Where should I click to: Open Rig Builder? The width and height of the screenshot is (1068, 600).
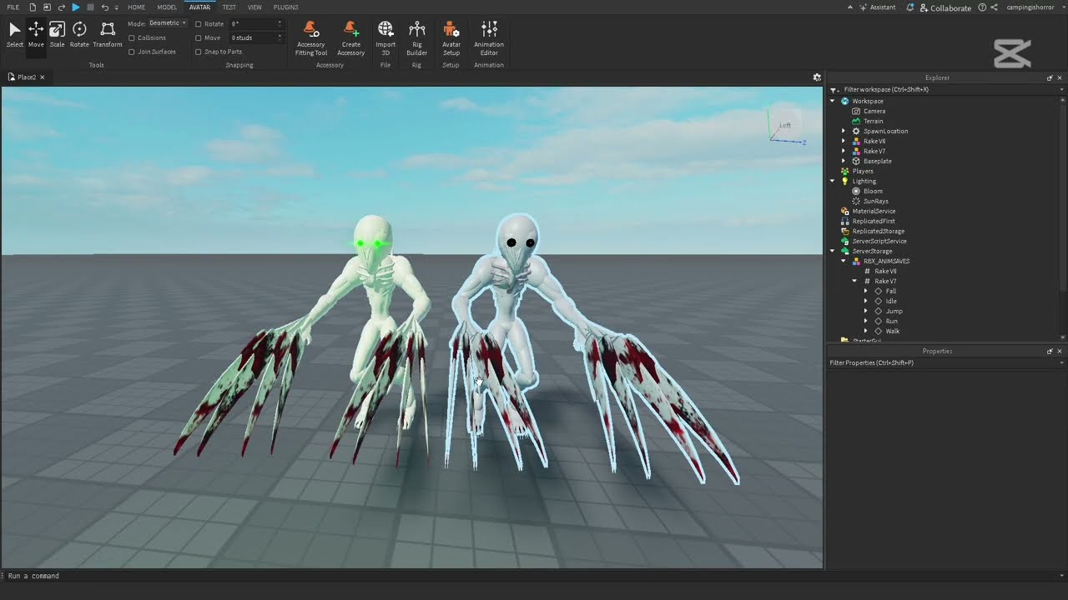(x=417, y=38)
